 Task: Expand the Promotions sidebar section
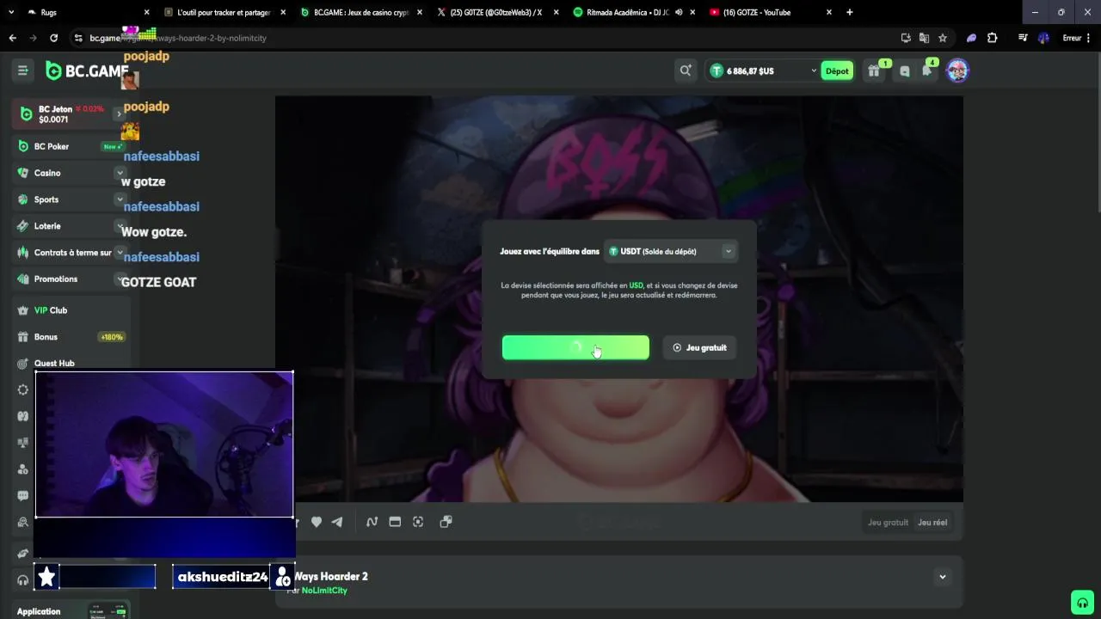coord(120,279)
